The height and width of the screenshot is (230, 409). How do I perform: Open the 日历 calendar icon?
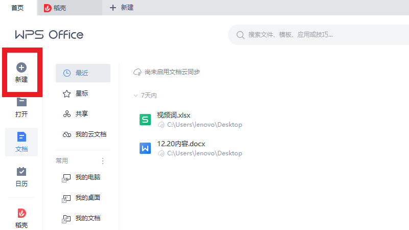coord(21,171)
